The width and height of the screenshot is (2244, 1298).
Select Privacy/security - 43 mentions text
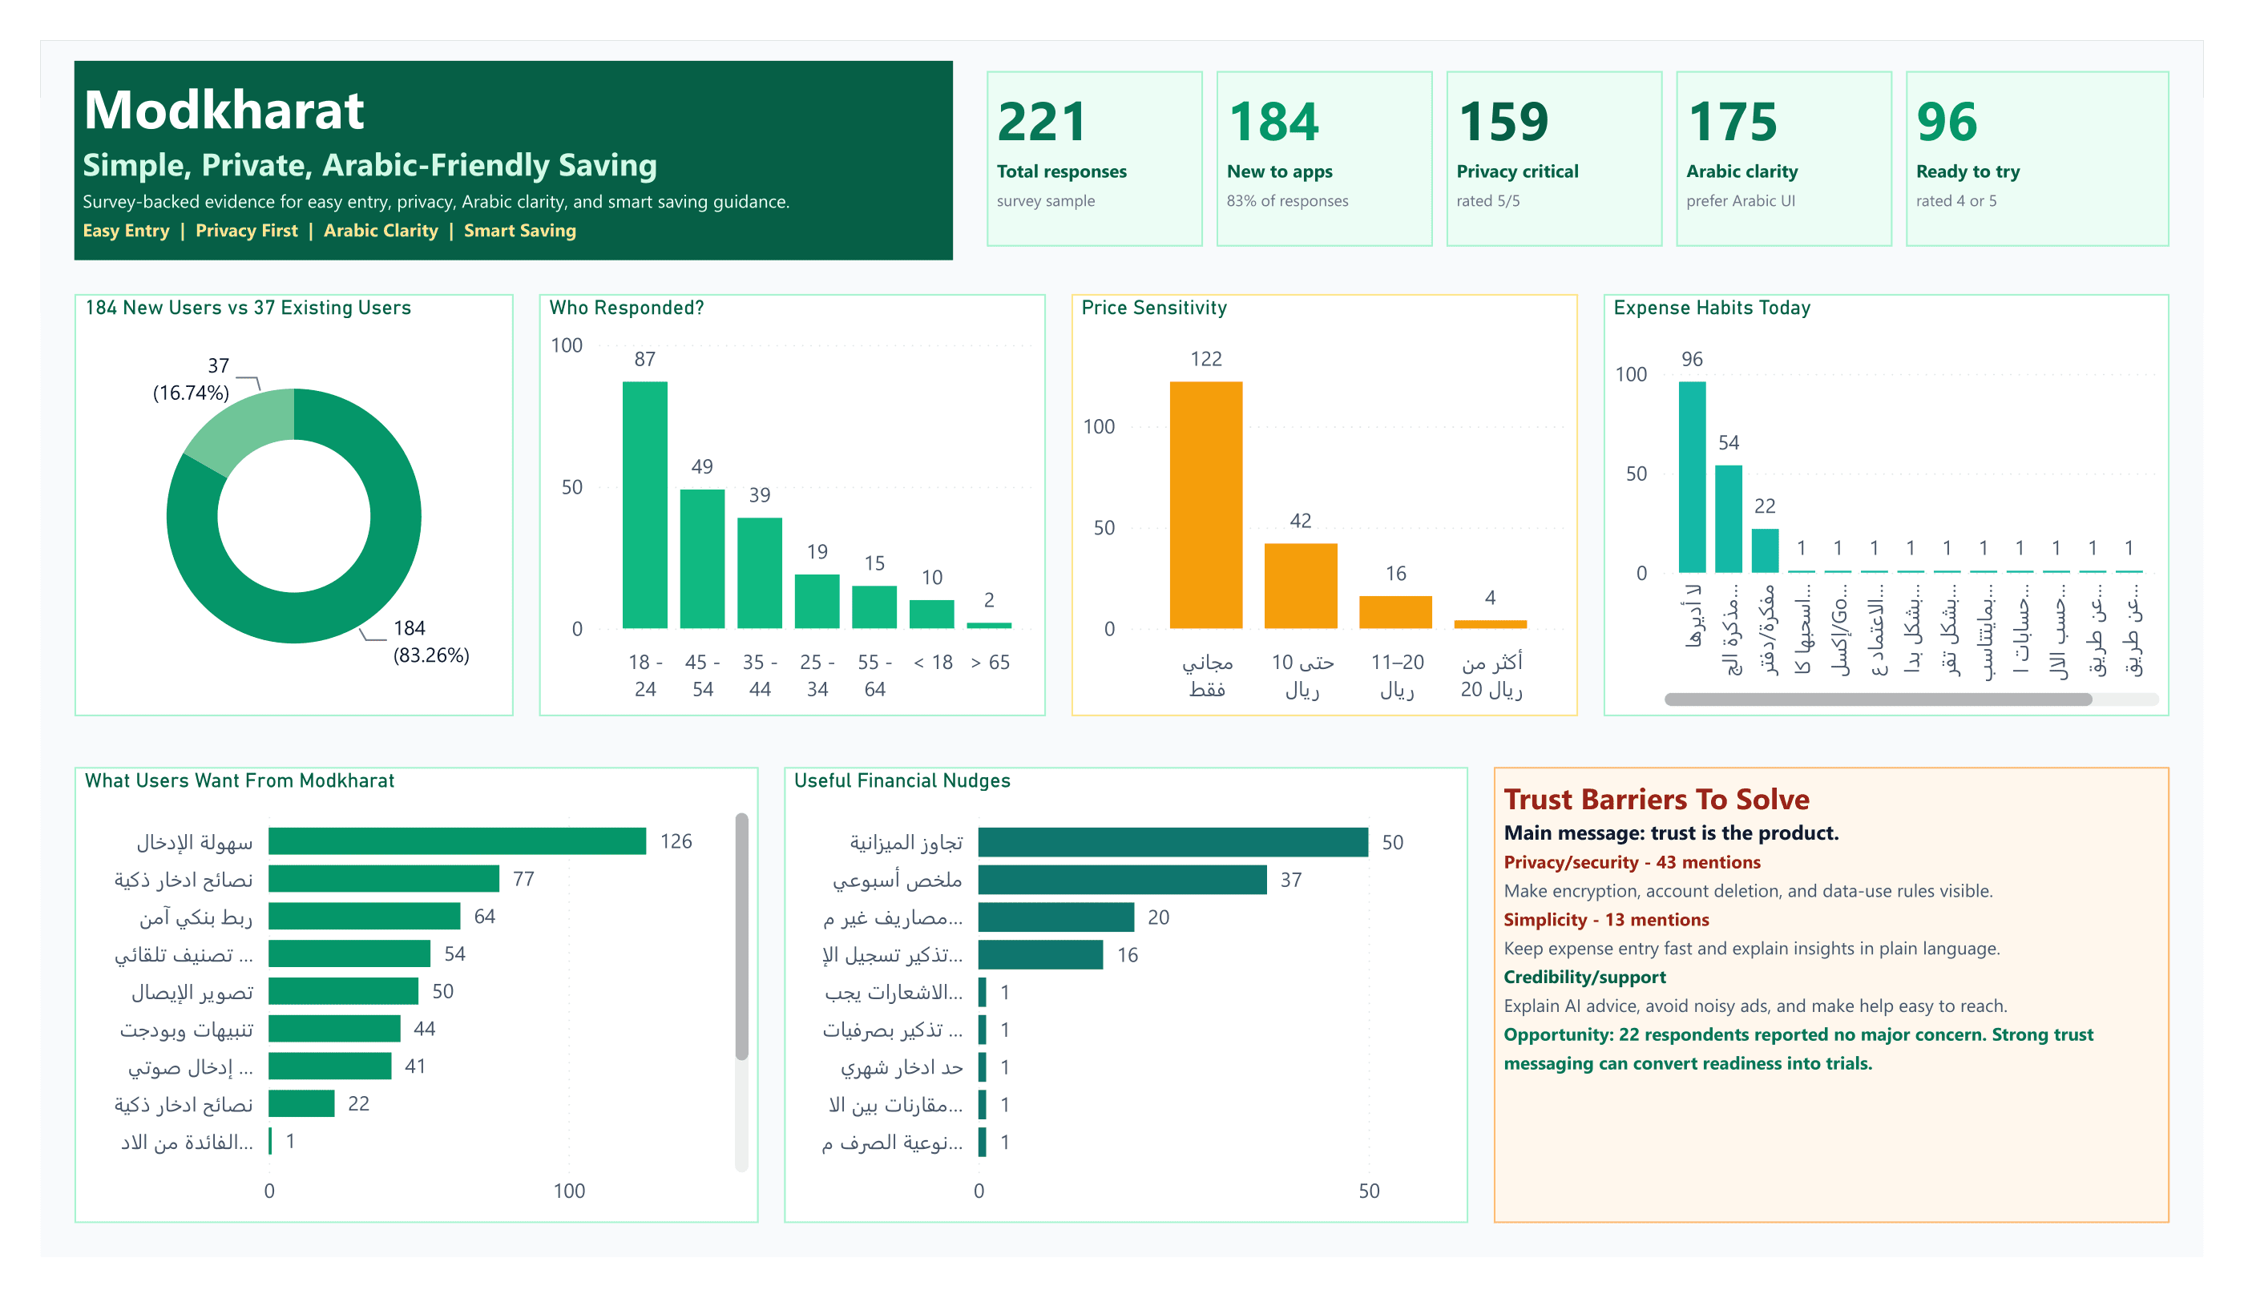point(1633,862)
